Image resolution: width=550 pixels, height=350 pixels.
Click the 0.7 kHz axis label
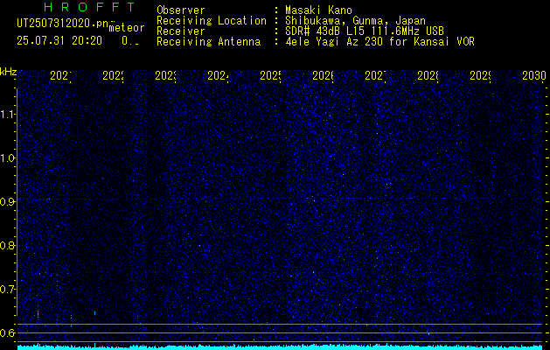pyautogui.click(x=7, y=289)
